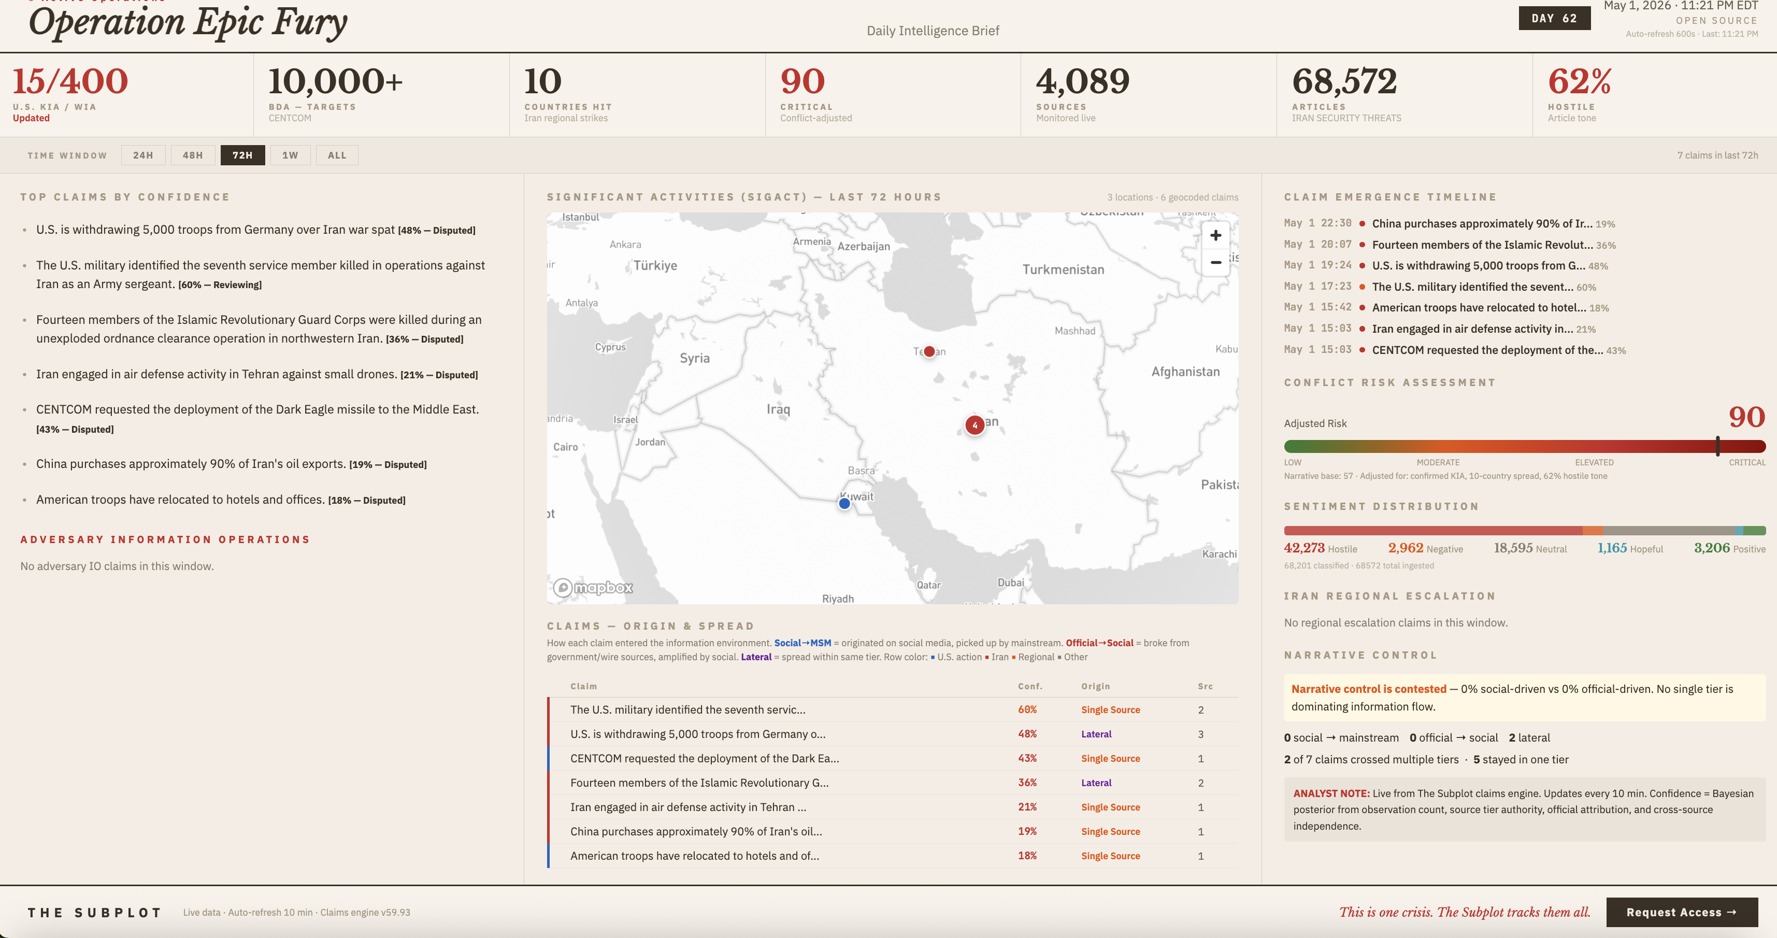
Task: Click Lateral origin in Germany troops row
Action: (x=1096, y=734)
